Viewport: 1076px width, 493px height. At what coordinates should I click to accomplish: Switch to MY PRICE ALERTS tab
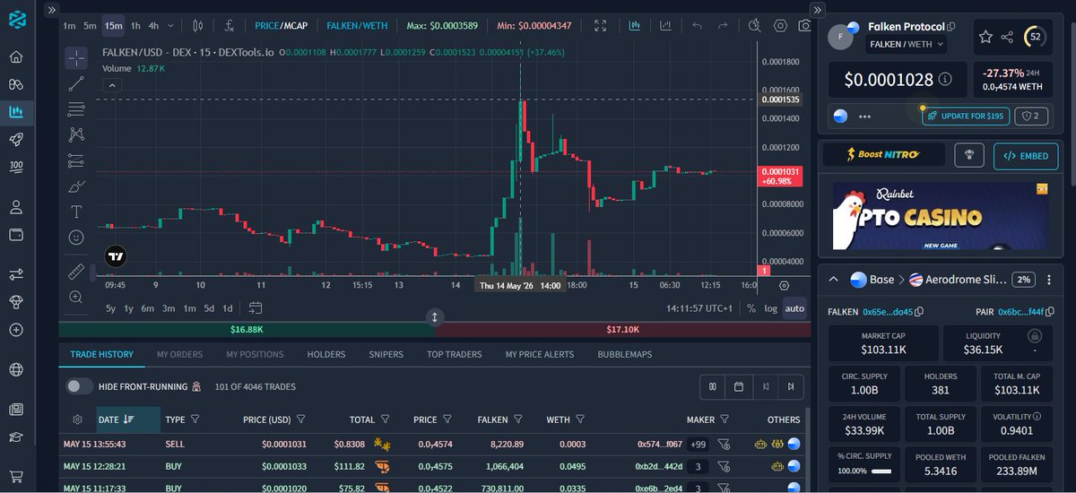pos(539,354)
